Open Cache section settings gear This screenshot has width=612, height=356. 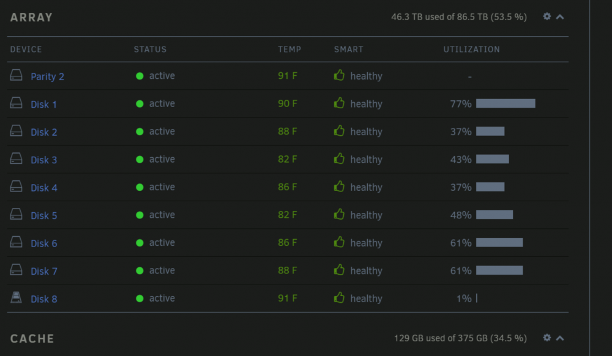[x=547, y=338]
